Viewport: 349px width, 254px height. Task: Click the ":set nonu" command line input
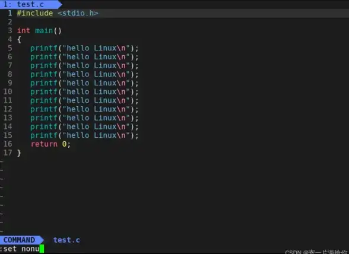coord(21,249)
